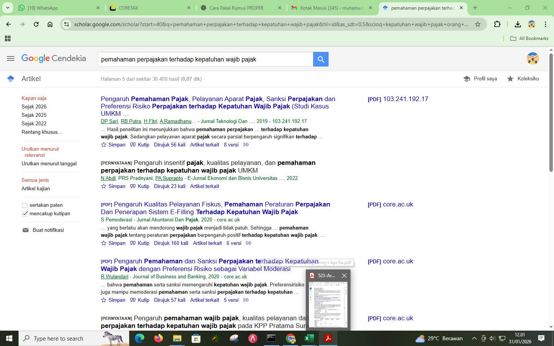
Task: Click the PDF core.ac.uk download link
Action: (390, 204)
